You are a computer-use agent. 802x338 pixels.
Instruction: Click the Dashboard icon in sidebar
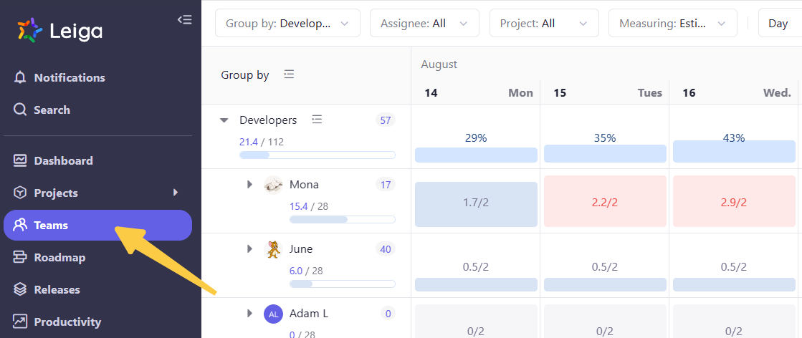[x=20, y=160]
